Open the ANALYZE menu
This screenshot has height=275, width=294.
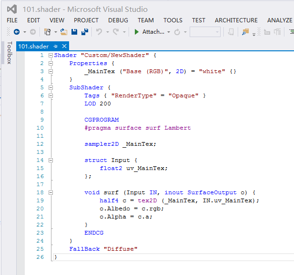[x=280, y=20]
